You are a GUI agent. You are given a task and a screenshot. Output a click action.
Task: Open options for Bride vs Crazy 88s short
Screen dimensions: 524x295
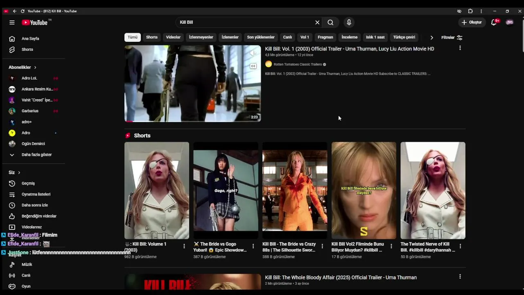pos(322,246)
